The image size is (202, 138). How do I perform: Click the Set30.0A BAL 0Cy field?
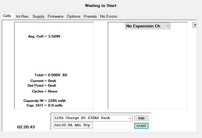click(73, 125)
